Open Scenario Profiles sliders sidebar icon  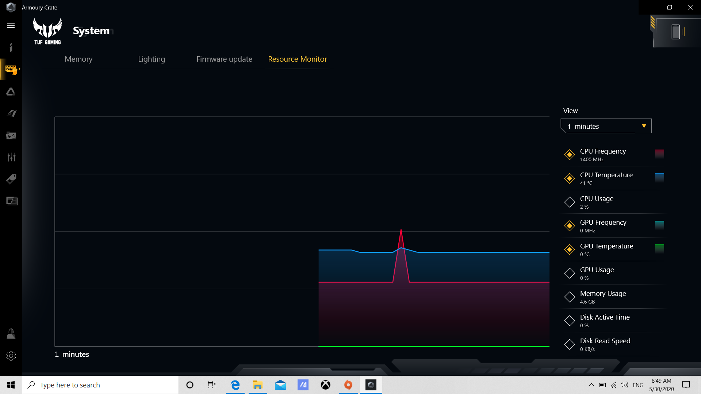[x=11, y=157]
